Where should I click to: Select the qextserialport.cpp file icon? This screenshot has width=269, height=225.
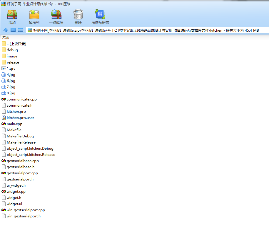(4, 173)
